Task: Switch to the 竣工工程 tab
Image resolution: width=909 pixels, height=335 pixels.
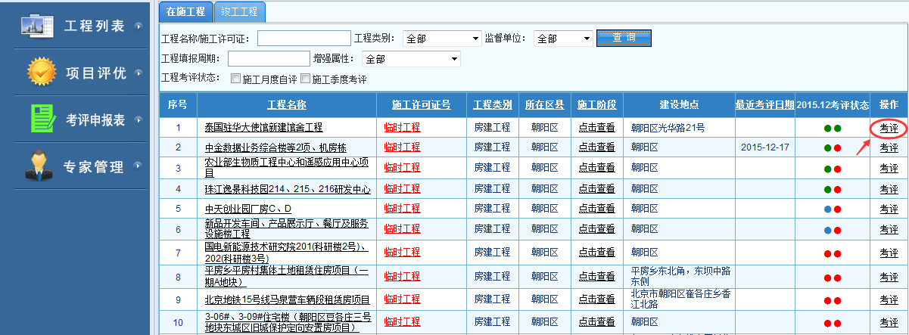Action: tap(238, 11)
